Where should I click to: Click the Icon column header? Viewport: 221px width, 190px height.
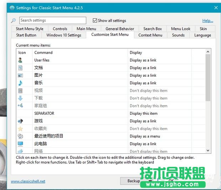[24, 53]
